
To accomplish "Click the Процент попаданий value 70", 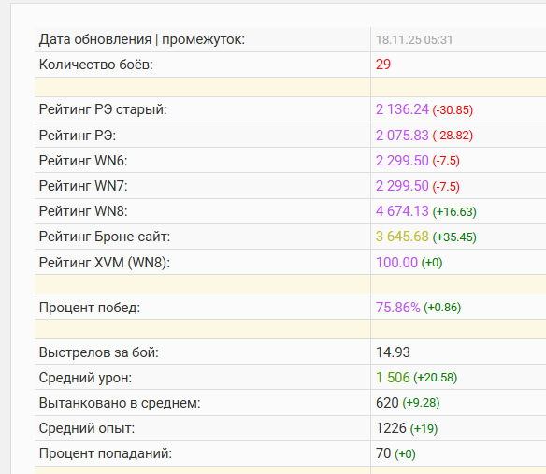I will 383,453.
